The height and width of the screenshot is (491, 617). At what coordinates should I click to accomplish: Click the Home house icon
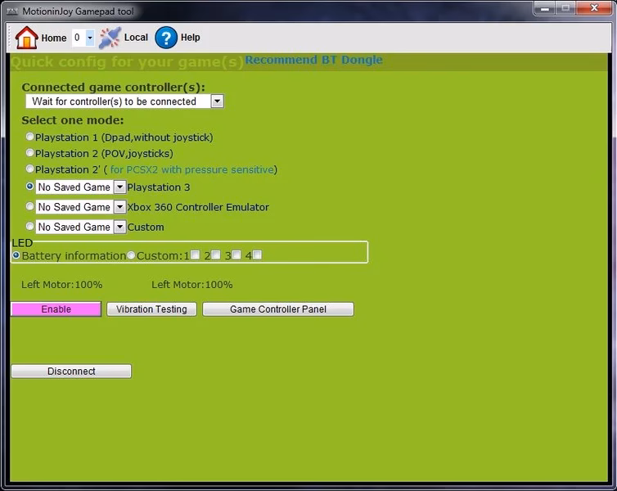click(26, 38)
